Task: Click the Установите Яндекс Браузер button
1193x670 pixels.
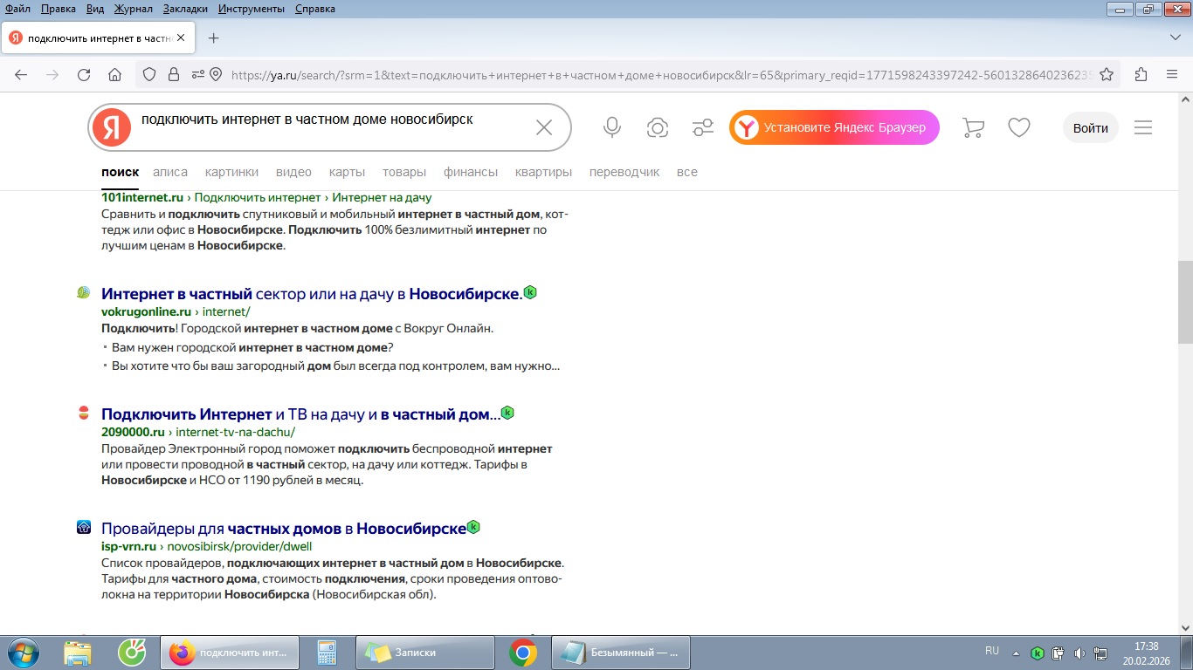Action: (834, 127)
